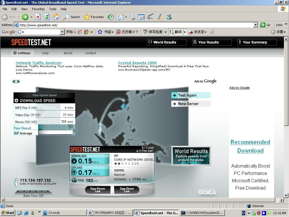Toggle View Upload Speed panel

click(44, 95)
